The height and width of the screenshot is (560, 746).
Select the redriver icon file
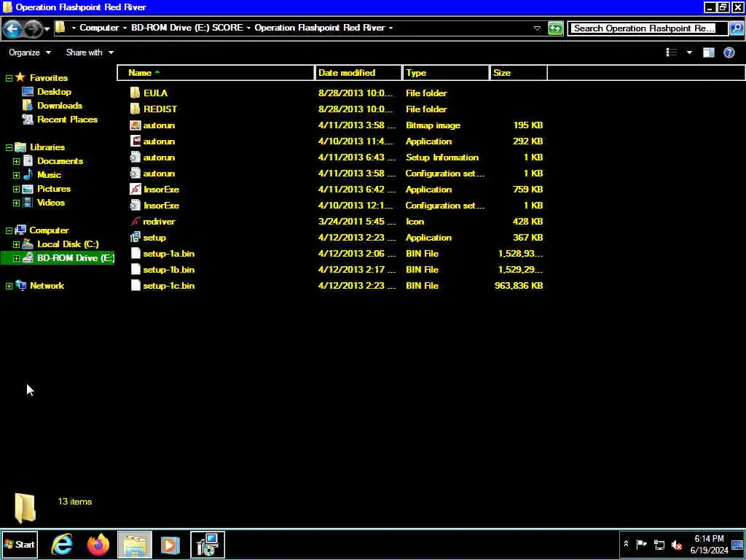pyautogui.click(x=135, y=222)
